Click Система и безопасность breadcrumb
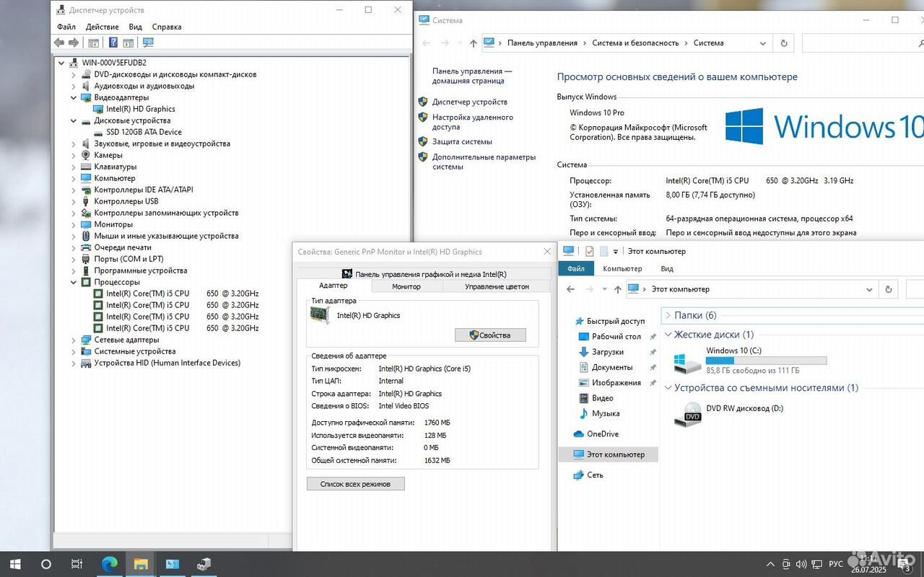Screen dimensions: 924x577 coord(635,43)
